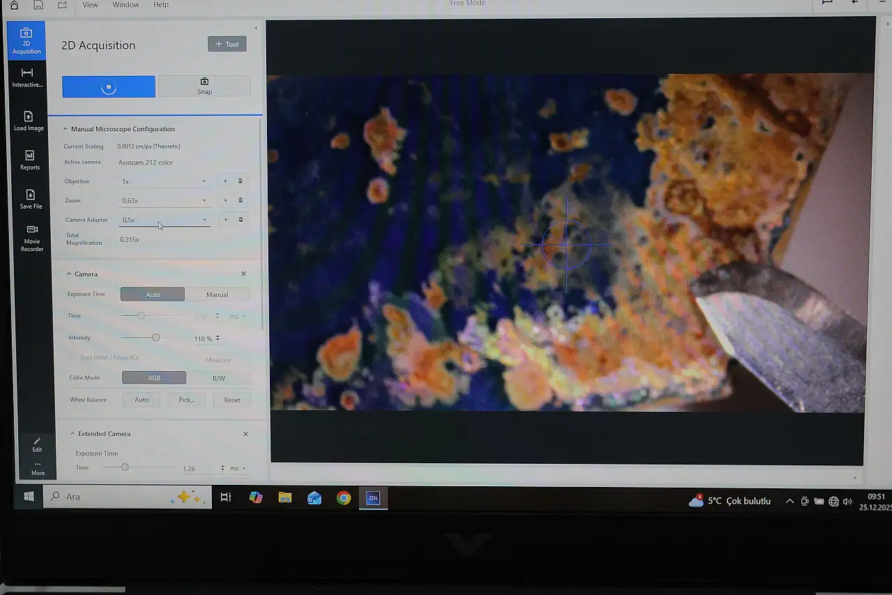This screenshot has width=892, height=595.
Task: Open the Objective dropdown
Action: pyautogui.click(x=164, y=181)
